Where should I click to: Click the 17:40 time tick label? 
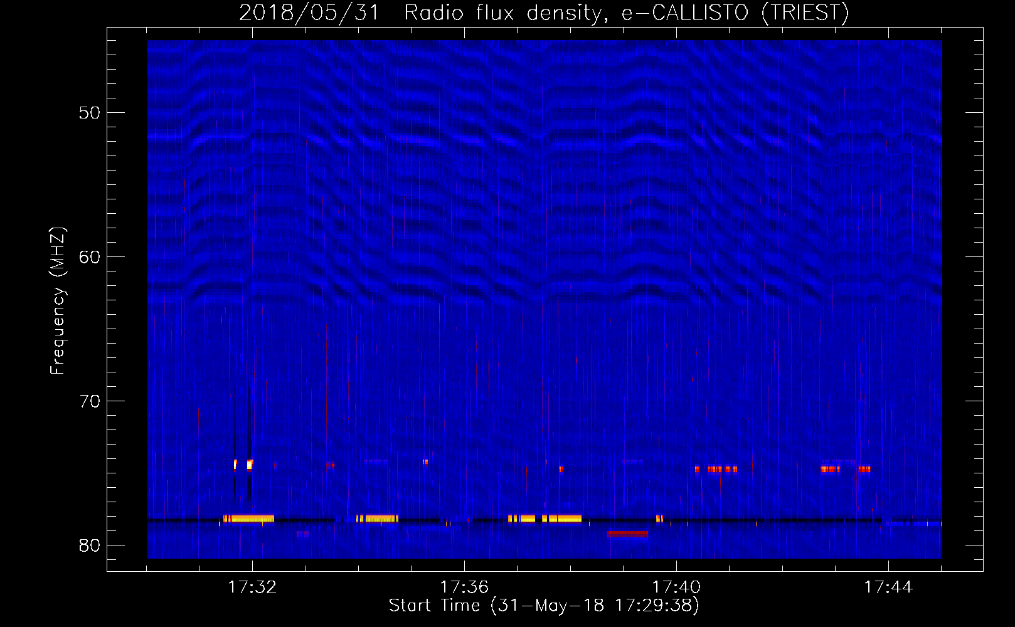[676, 587]
